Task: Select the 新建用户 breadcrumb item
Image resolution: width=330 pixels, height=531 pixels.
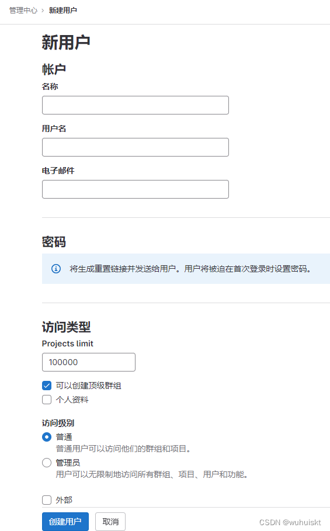Action: [63, 11]
